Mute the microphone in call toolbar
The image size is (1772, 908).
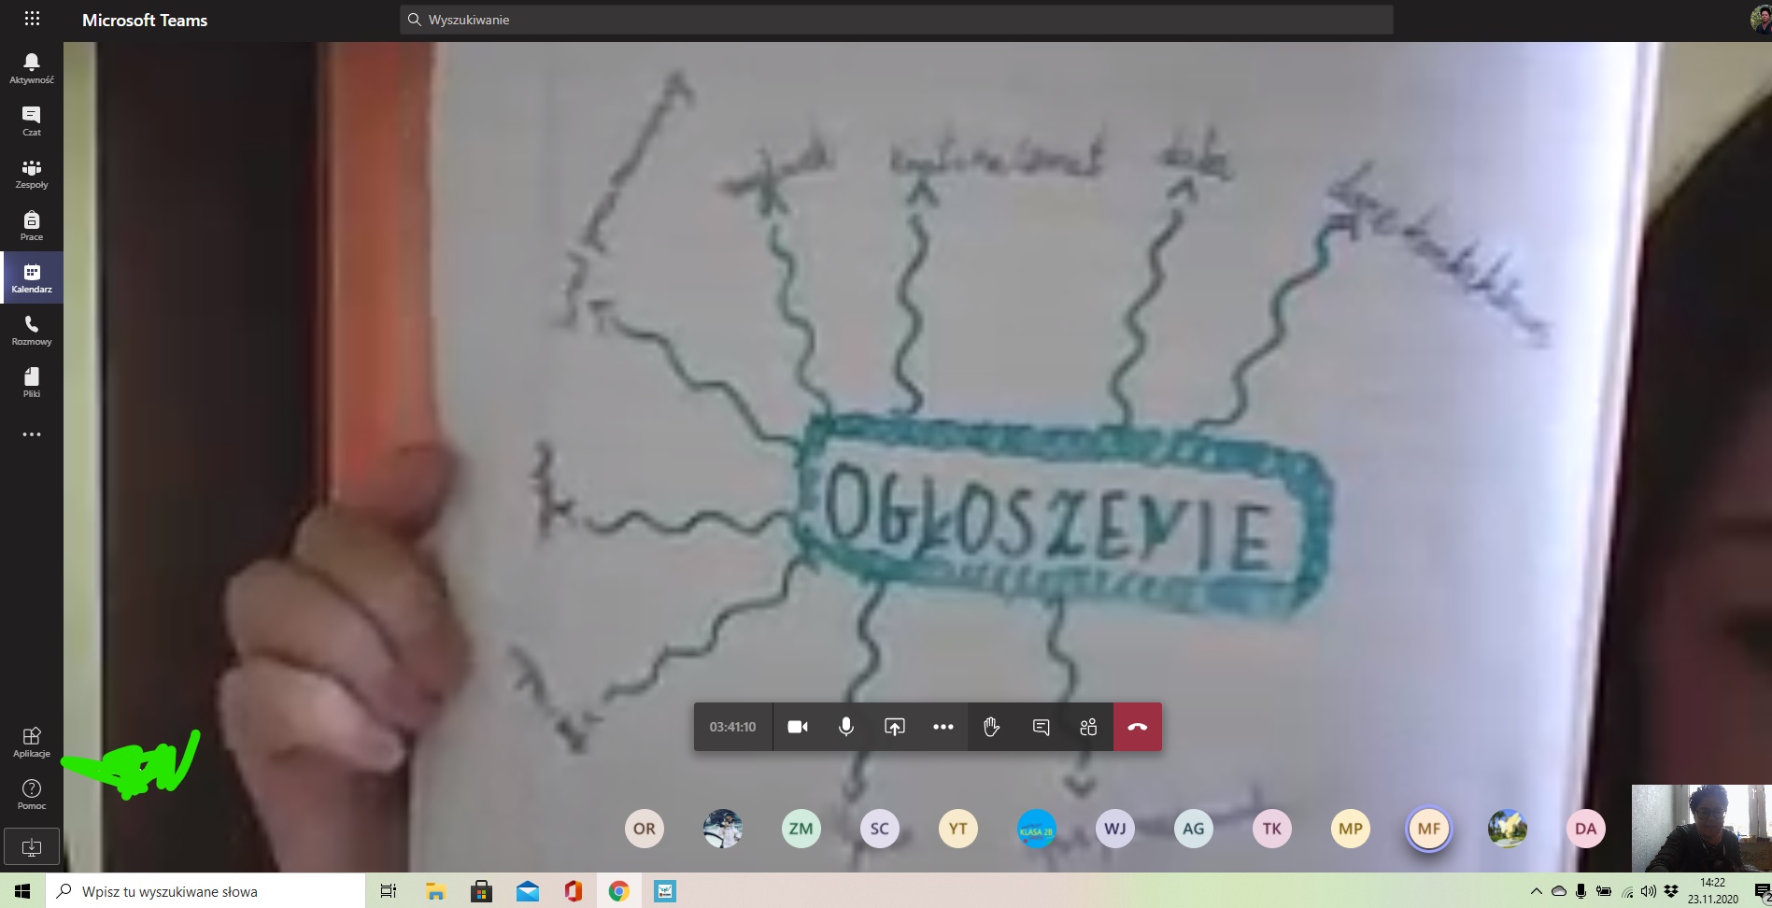coord(845,727)
